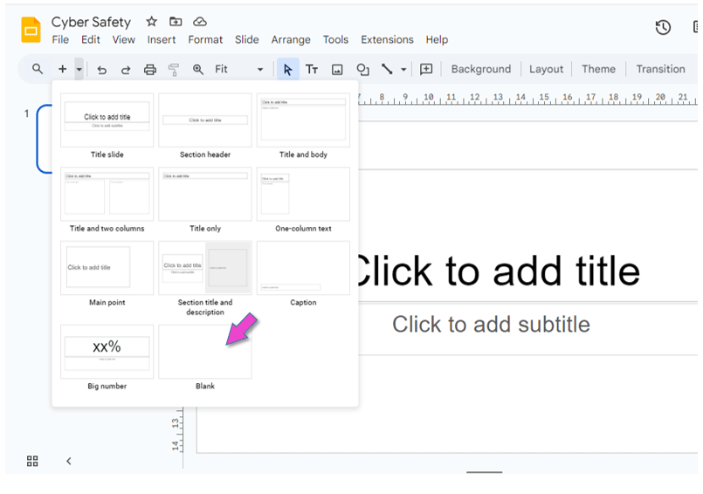The width and height of the screenshot is (703, 494).
Task: Select the text box tool
Action: click(312, 70)
